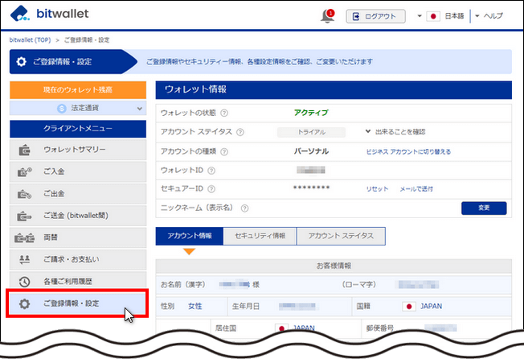Click help icon next to ウォレットID
524x363 pixels.
211,171
